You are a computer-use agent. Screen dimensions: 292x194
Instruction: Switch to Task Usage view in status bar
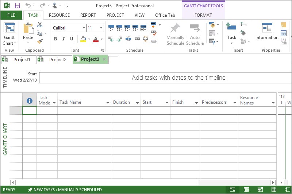246,190
